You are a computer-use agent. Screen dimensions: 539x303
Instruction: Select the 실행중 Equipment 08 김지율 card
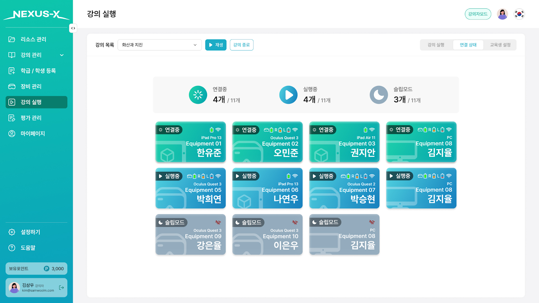pyautogui.click(x=421, y=188)
